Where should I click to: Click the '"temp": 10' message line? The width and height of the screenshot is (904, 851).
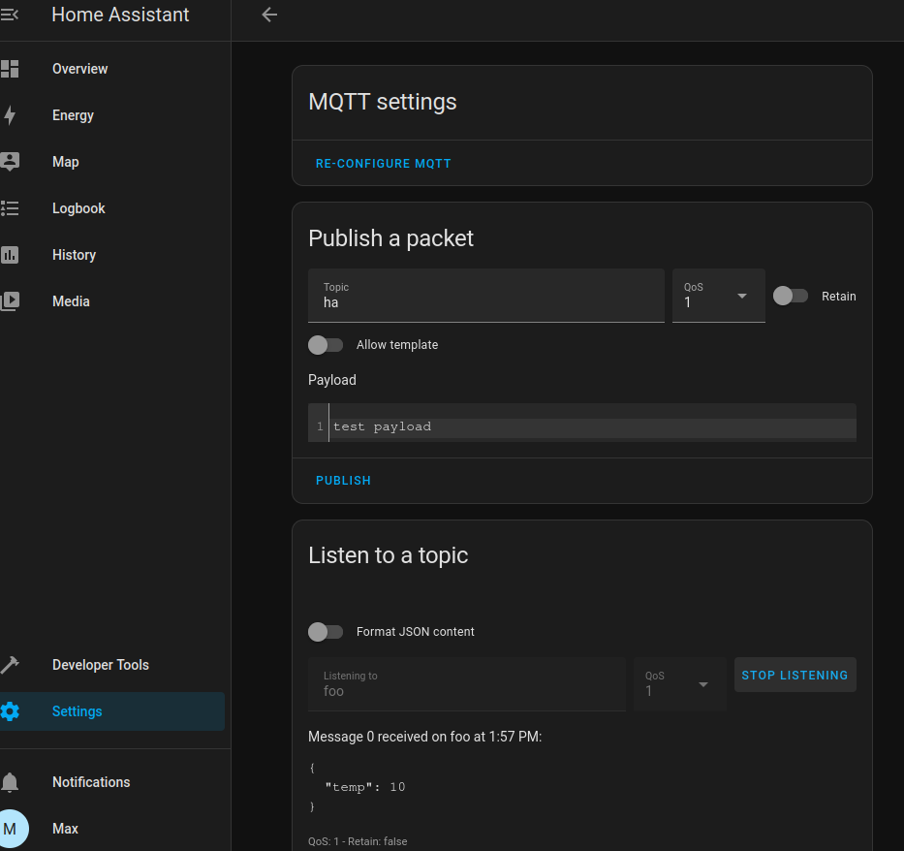(x=365, y=787)
